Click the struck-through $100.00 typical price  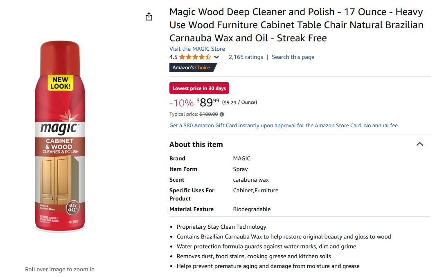point(209,115)
